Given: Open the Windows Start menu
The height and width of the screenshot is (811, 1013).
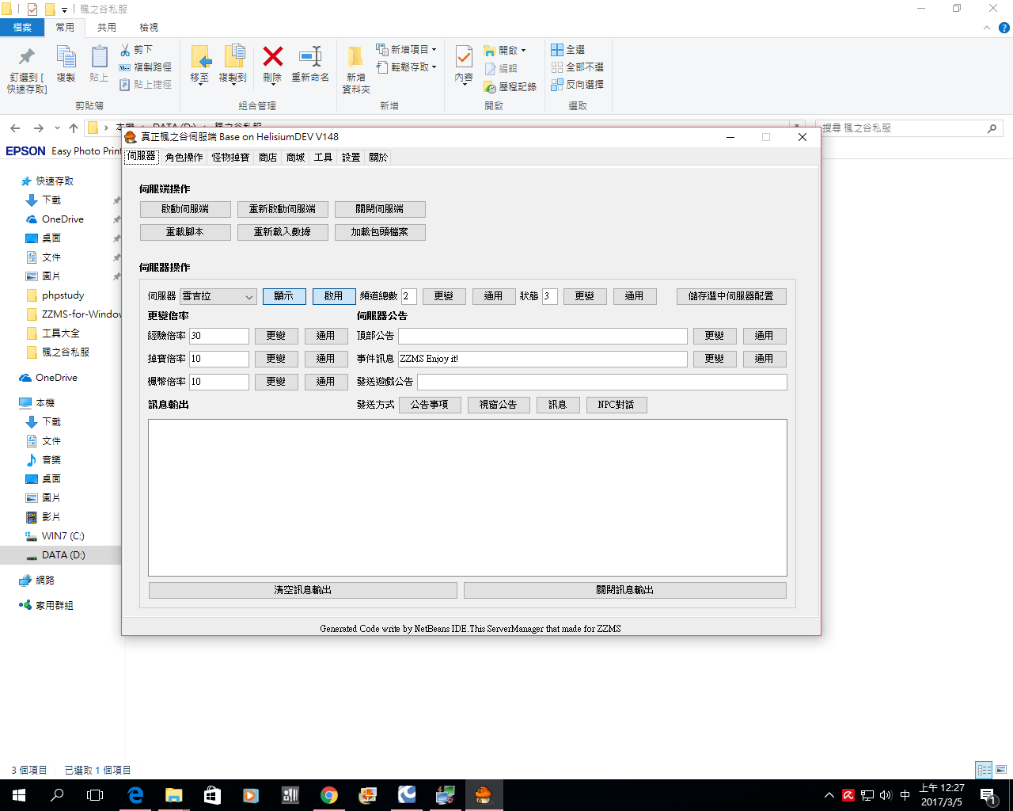Looking at the screenshot, I should pos(19,795).
